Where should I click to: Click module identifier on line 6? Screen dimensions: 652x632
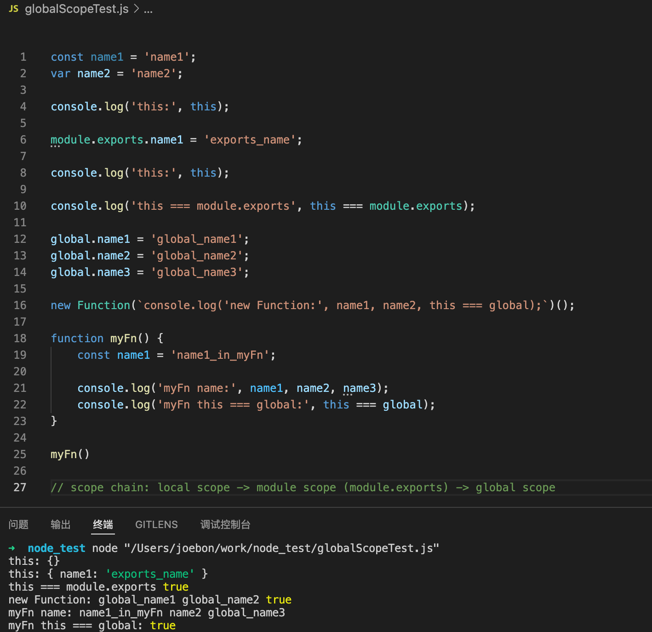pos(70,140)
